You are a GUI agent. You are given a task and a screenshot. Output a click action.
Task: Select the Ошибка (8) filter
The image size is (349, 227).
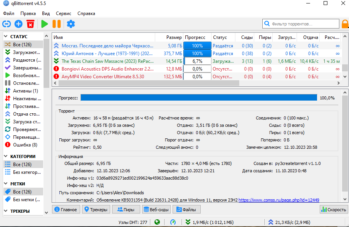23,145
